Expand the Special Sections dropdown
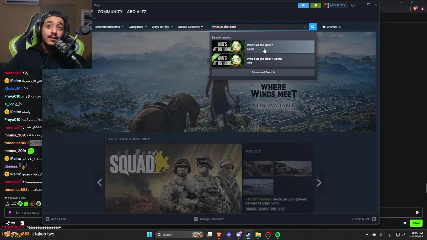 click(x=190, y=27)
